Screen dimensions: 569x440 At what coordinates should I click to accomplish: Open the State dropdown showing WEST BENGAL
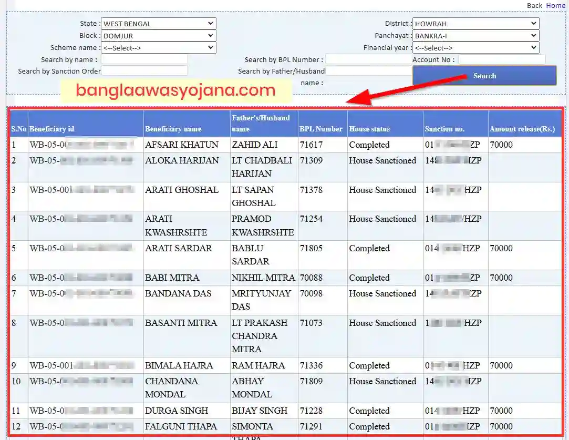point(158,23)
